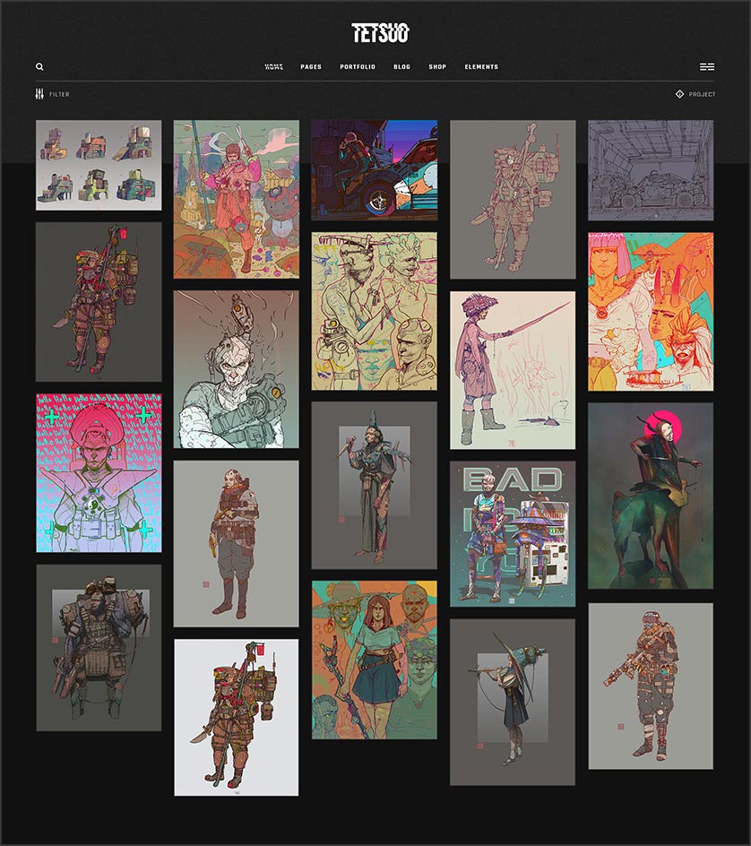Screen dimensions: 751x846
Task: Open the figure with pink halo artwork
Action: pos(651,496)
